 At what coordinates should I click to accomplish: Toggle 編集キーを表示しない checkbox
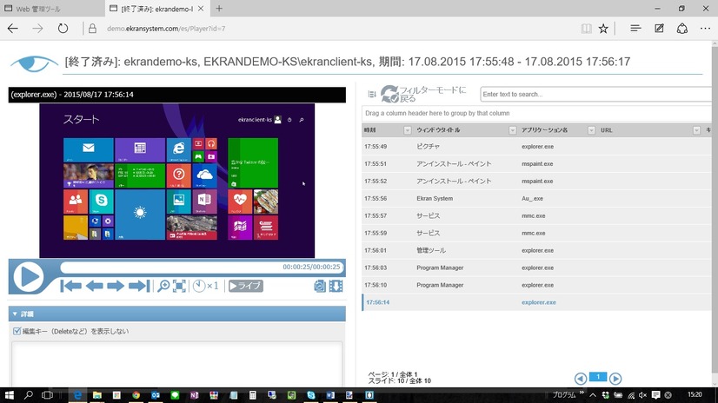(x=17, y=331)
